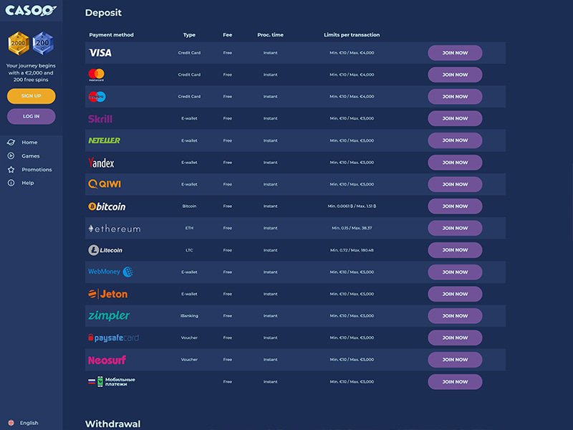
Task: Click JOIN NOW in the paysafecard row
Action: (455, 338)
